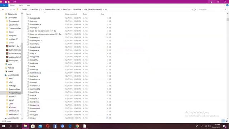Image resolution: width=229 pixels, height=129 pixels.
Task: Select file libbcrypt.a
Action: pyautogui.click(x=34, y=115)
